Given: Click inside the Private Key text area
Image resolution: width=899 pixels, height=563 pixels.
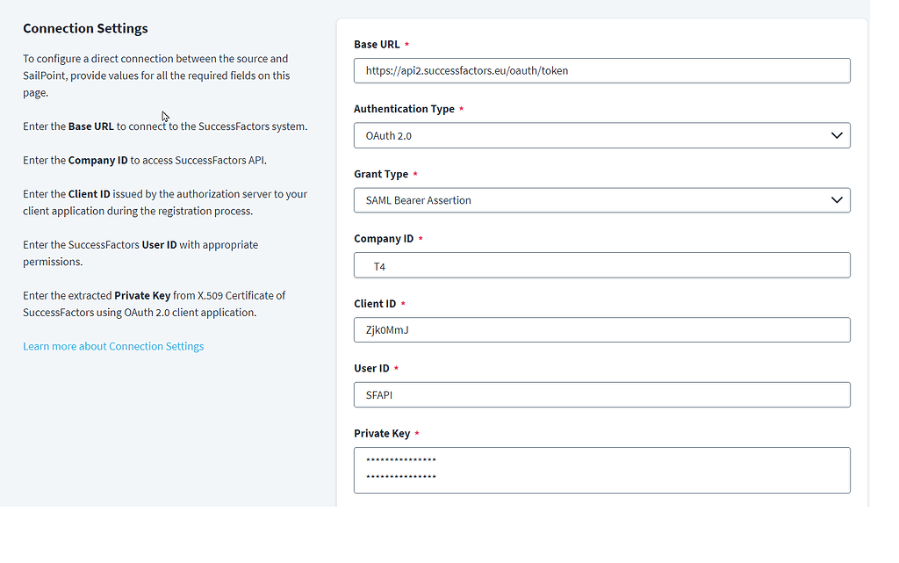Looking at the screenshot, I should (x=601, y=470).
